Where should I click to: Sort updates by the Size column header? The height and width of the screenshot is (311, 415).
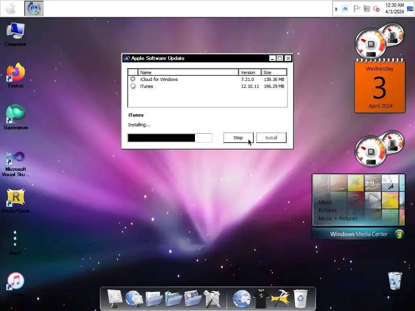pyautogui.click(x=274, y=72)
